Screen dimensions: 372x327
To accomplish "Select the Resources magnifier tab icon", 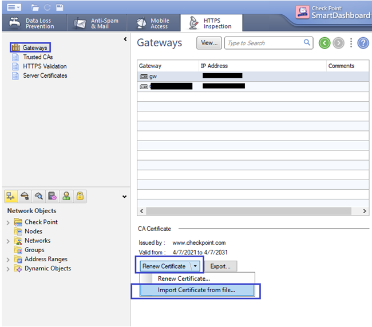I will (38, 196).
